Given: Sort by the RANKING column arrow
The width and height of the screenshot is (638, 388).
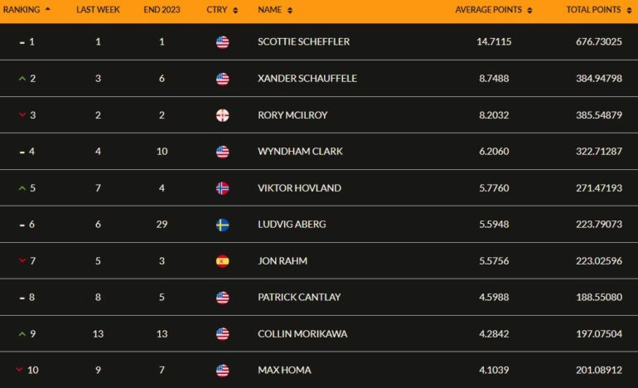Looking at the screenshot, I should pyautogui.click(x=47, y=8).
